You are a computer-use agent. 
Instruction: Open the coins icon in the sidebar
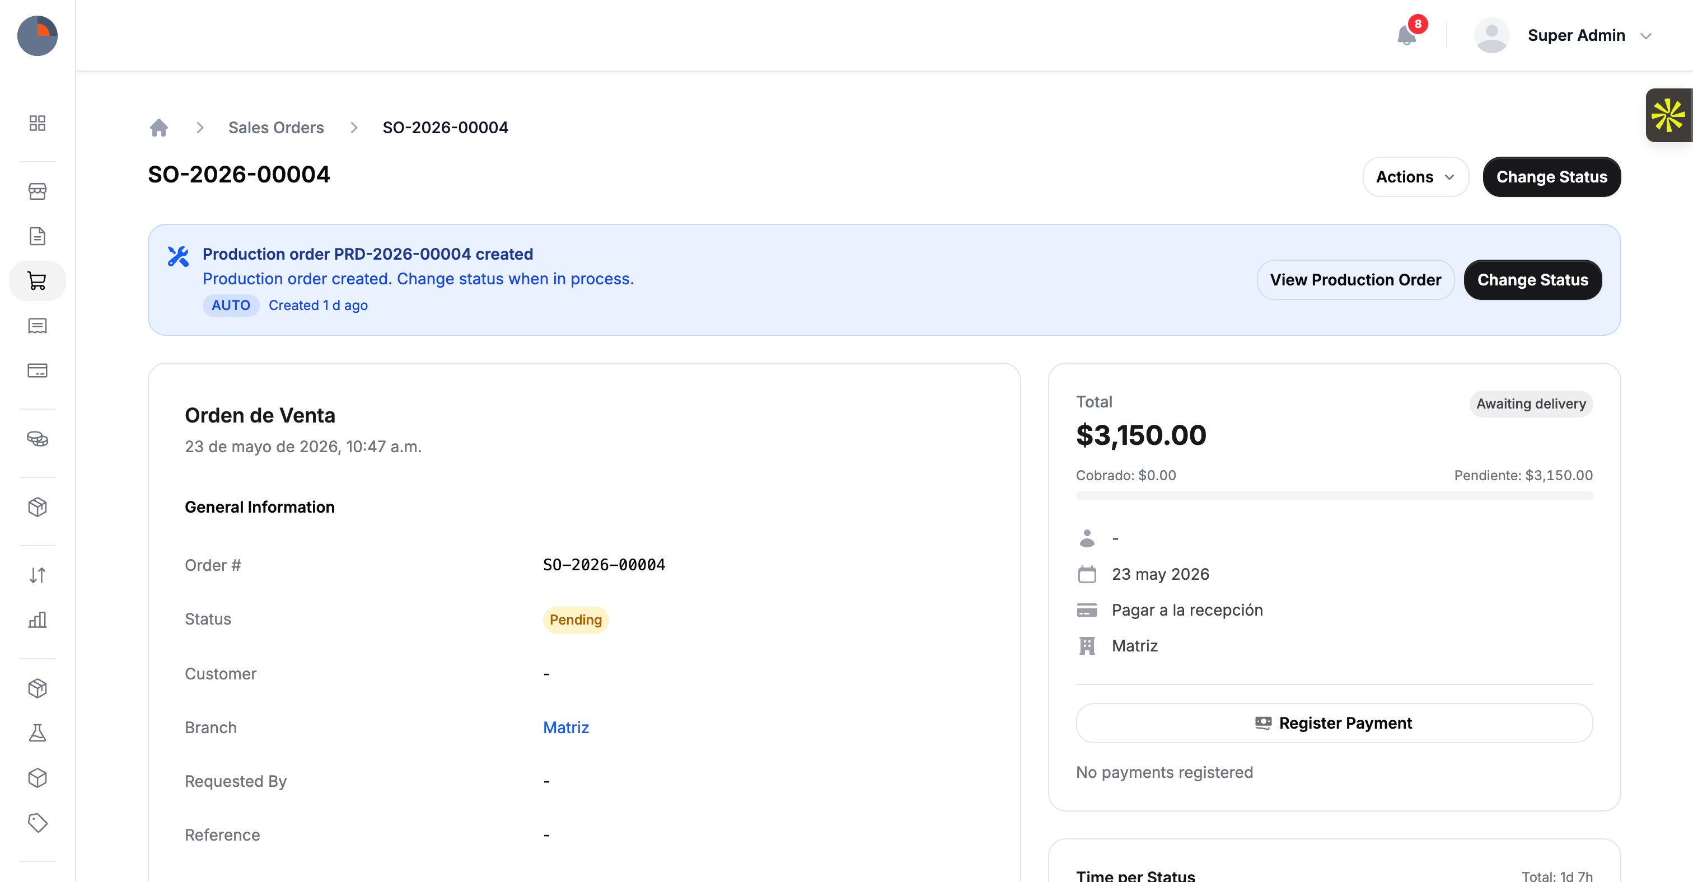point(38,439)
